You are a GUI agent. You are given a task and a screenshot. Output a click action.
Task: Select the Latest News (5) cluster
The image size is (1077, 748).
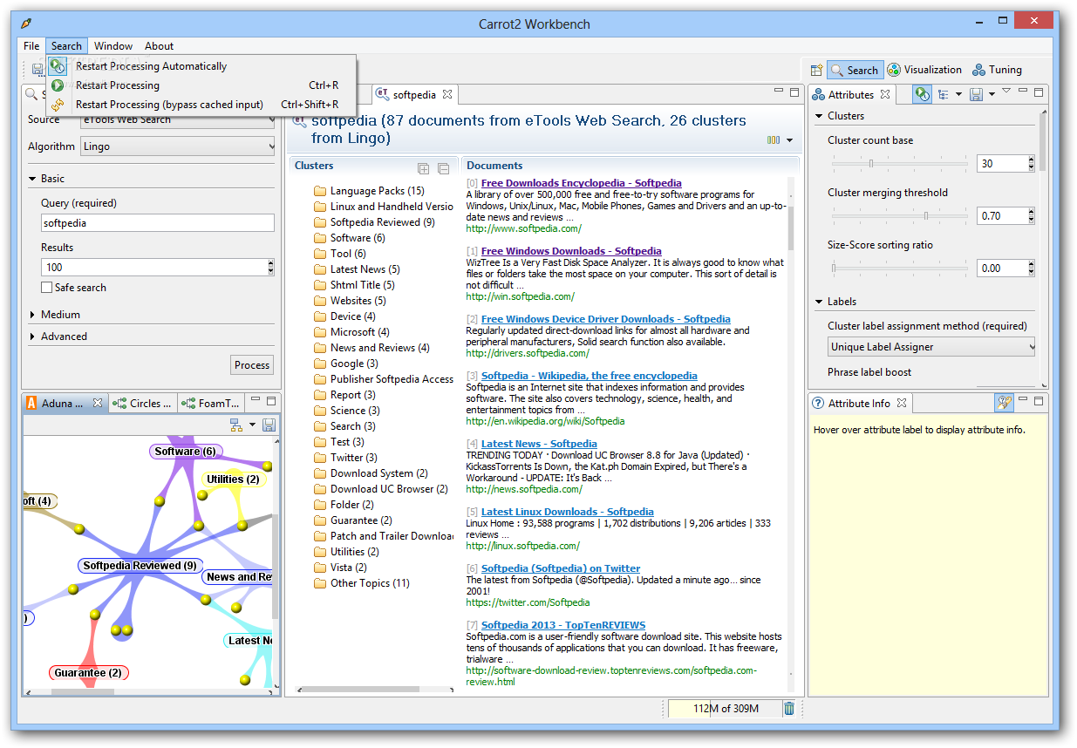tap(365, 269)
